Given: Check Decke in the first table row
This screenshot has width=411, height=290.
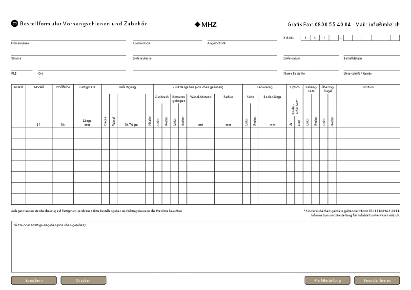Looking at the screenshot, I should [105, 133].
